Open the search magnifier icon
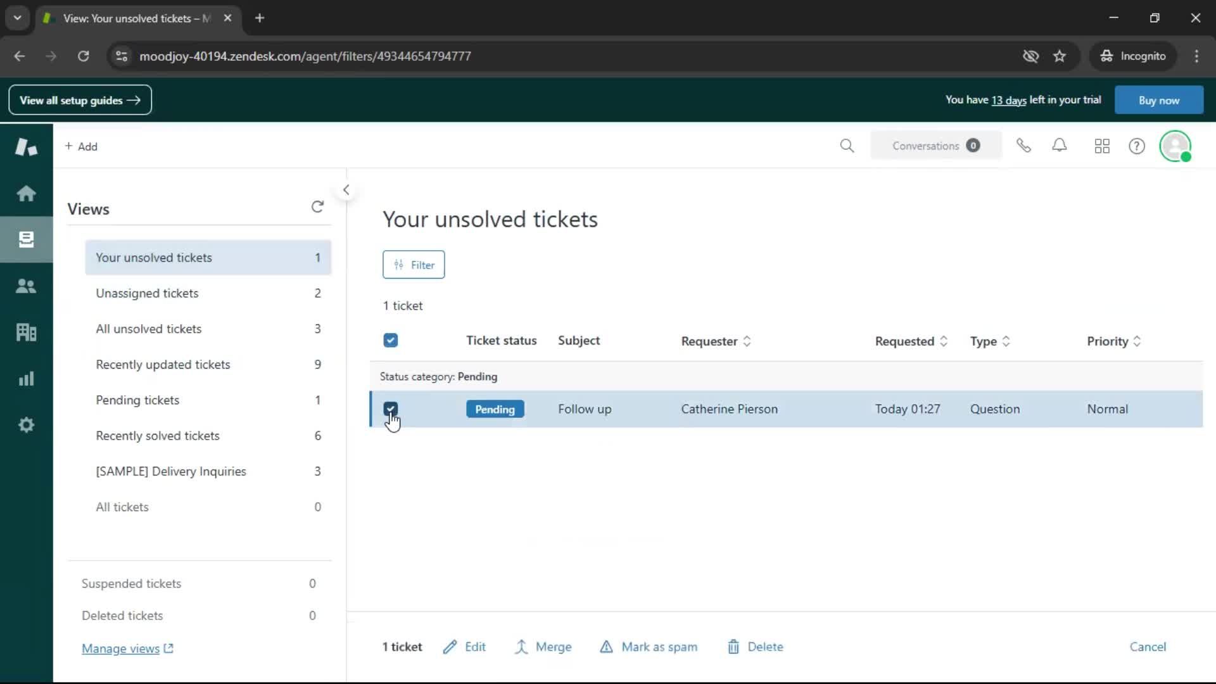 [x=847, y=146]
